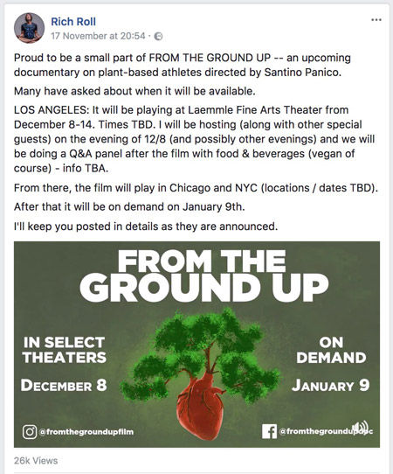
Task: Click the Facebook logo in the video
Action: (269, 431)
